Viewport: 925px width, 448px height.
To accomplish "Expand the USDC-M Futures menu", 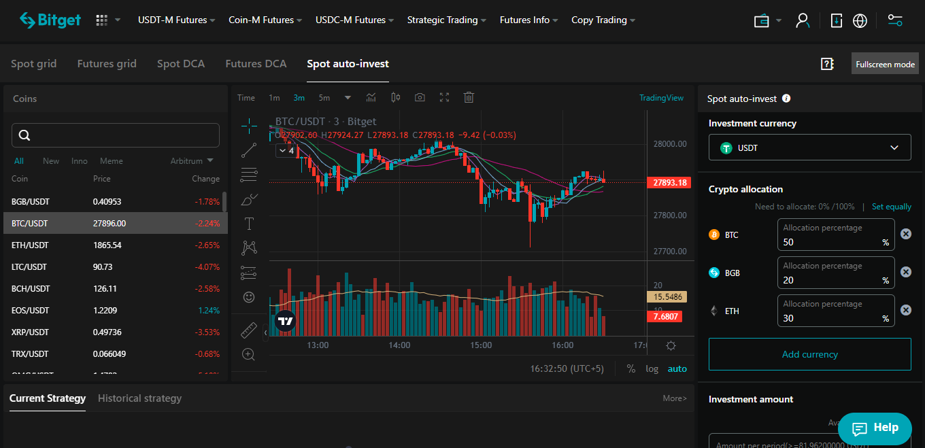I will click(x=355, y=20).
